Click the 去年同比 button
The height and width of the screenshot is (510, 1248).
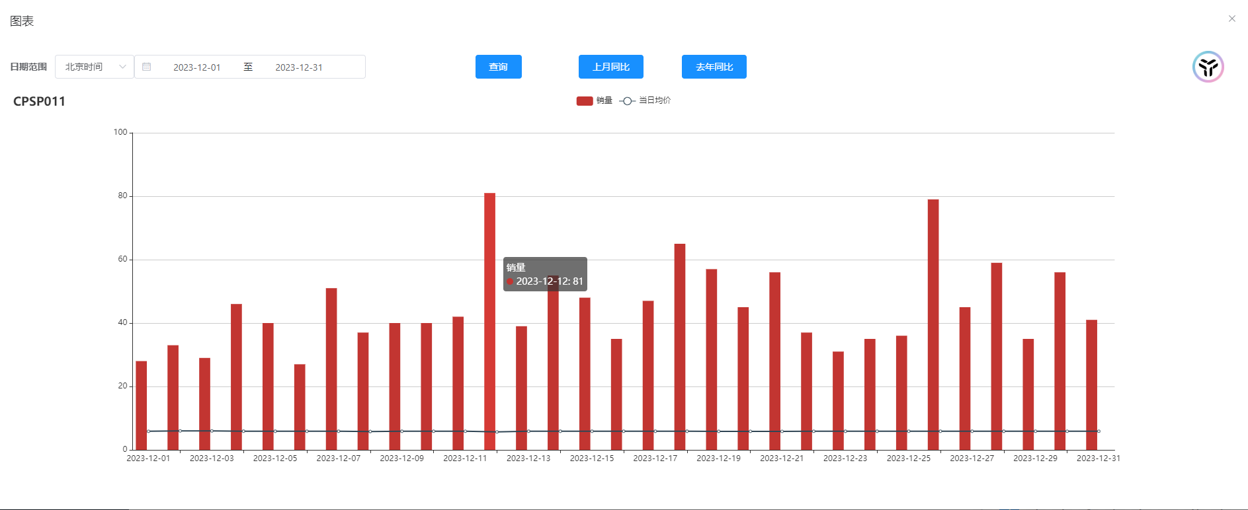pyautogui.click(x=714, y=67)
